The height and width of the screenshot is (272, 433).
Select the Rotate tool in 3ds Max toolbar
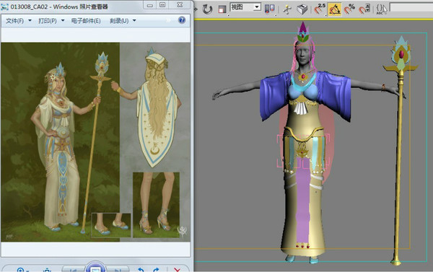point(207,9)
